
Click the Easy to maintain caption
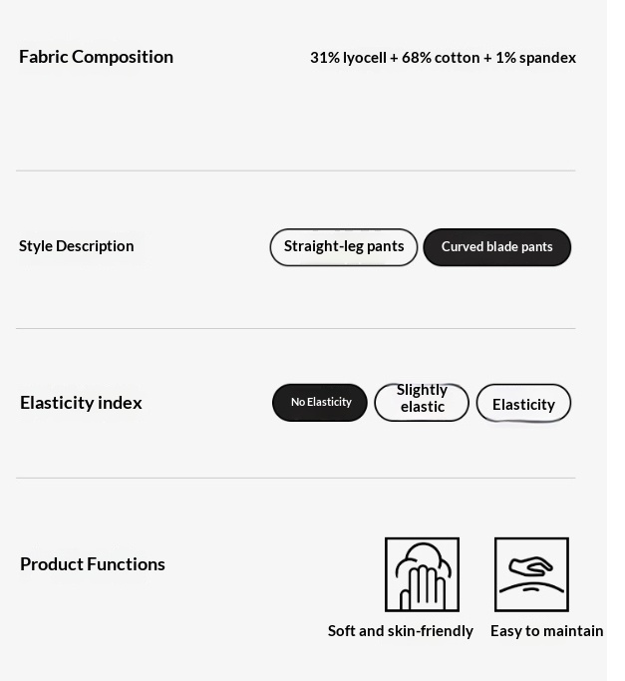coord(547,631)
